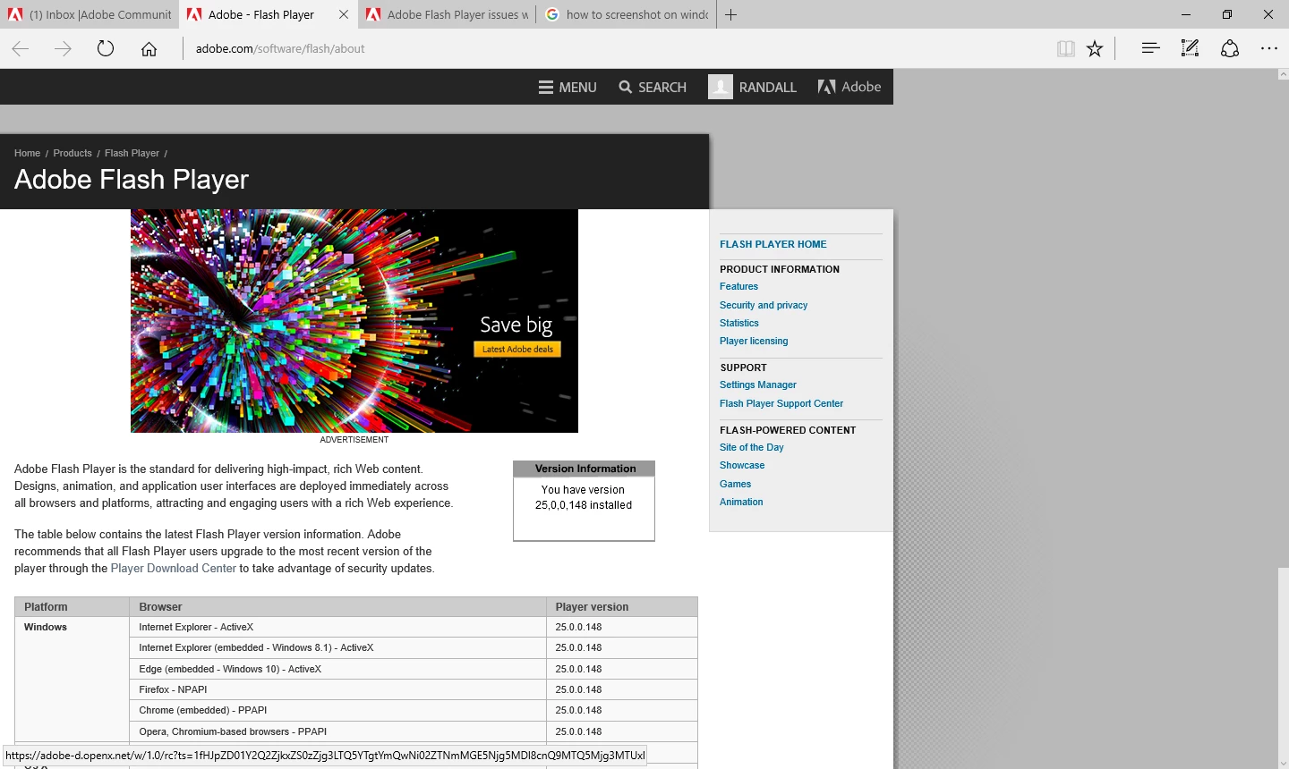Click the Windows platform cell

(x=73, y=680)
